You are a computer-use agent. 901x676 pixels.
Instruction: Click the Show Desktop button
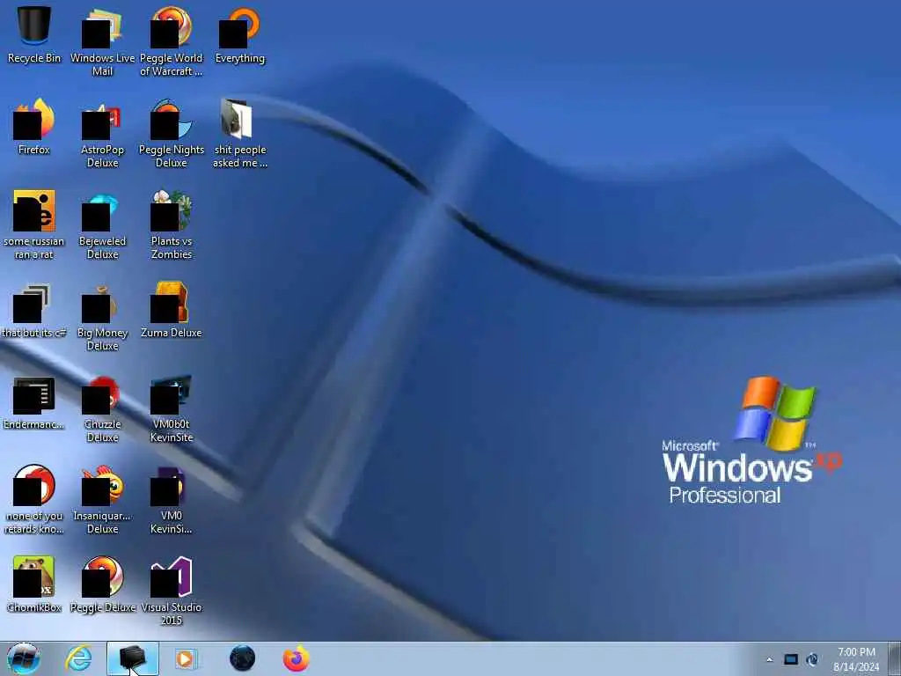click(896, 658)
